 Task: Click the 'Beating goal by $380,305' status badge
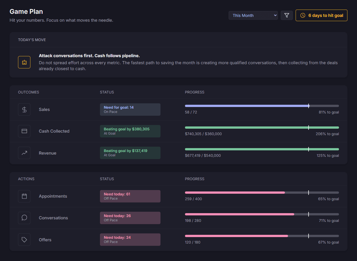130,131
